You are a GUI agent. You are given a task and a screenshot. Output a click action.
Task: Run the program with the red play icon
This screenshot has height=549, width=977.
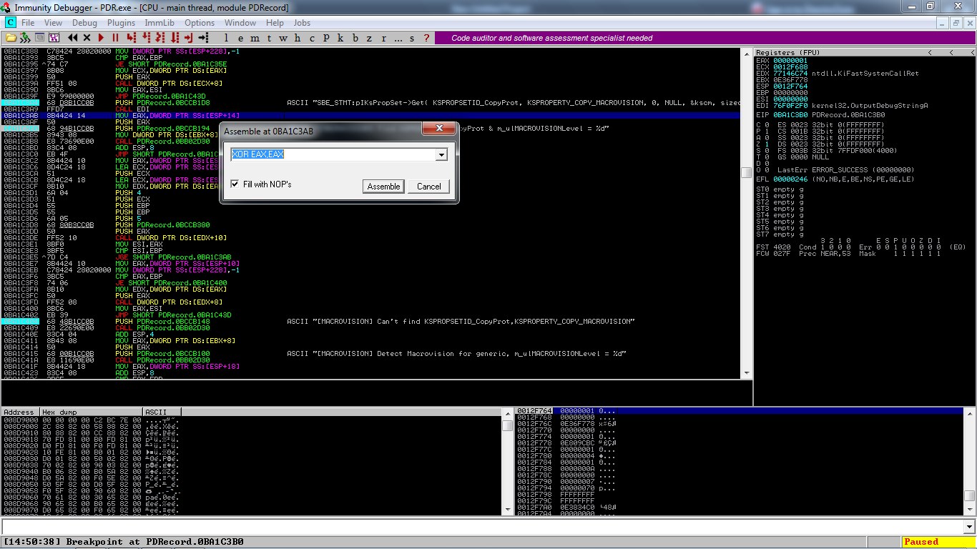click(101, 38)
